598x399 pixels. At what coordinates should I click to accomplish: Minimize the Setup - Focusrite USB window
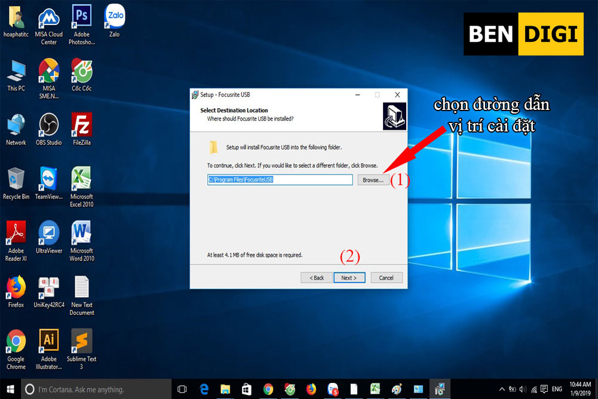point(358,94)
